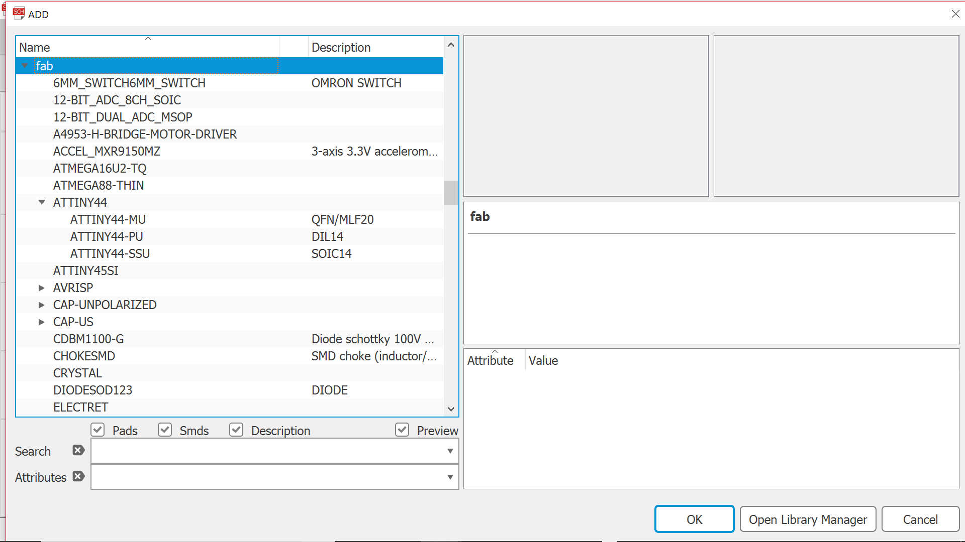Toggle the Preview checkbox

[x=402, y=430]
